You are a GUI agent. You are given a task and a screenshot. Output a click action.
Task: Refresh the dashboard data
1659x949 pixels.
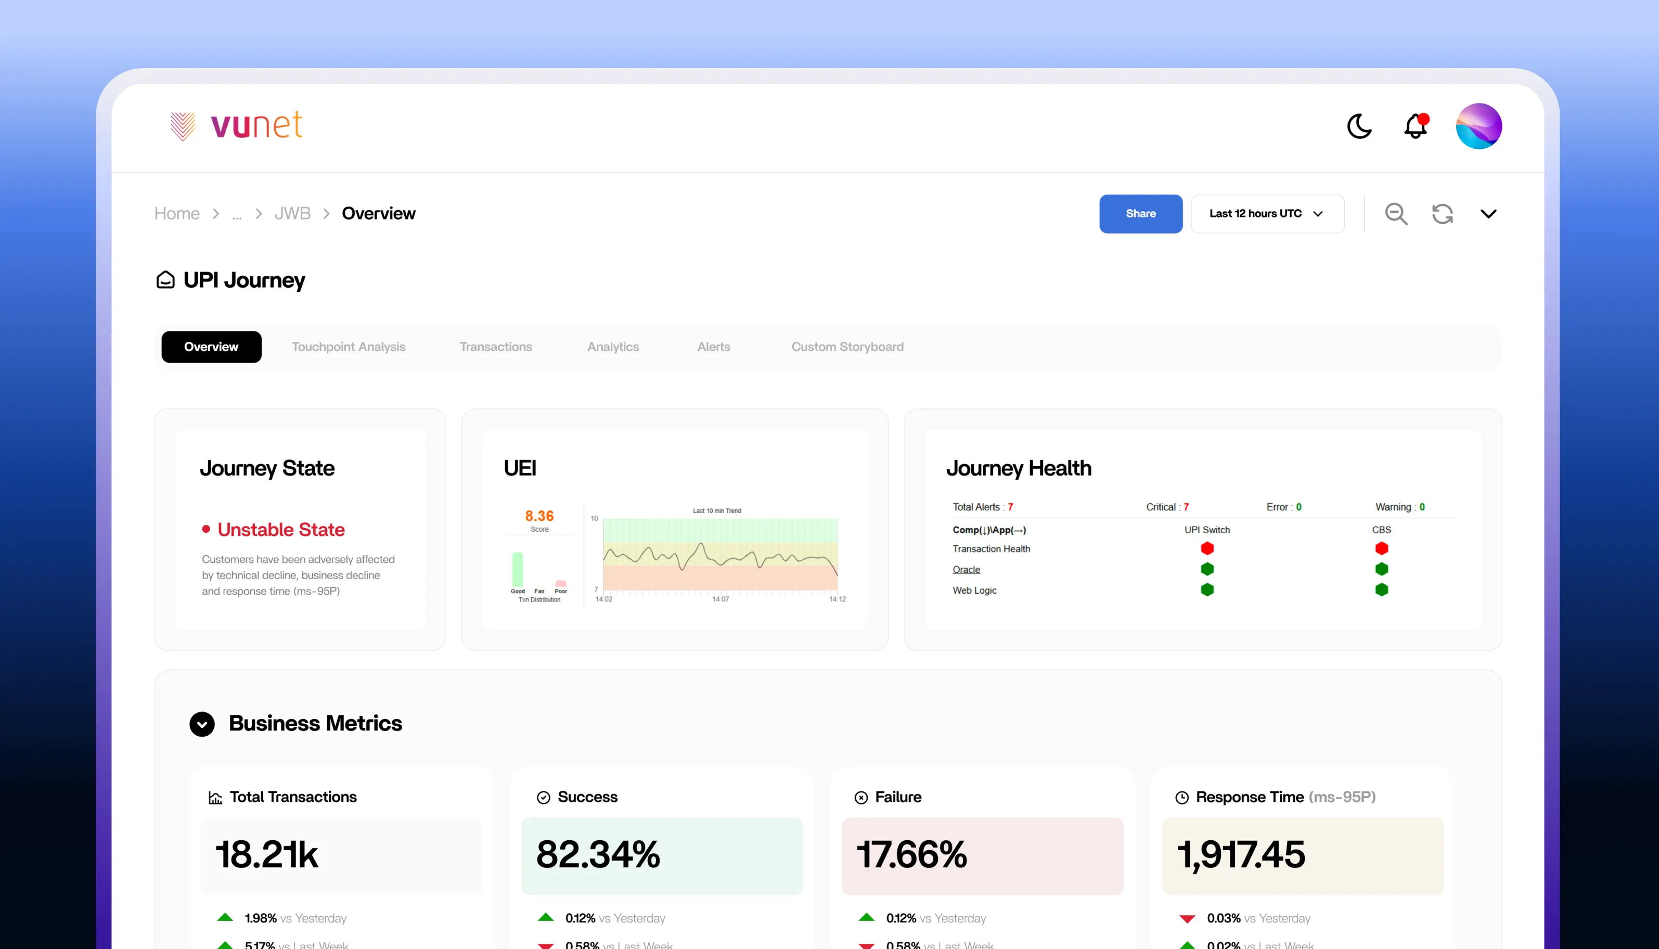coord(1442,214)
